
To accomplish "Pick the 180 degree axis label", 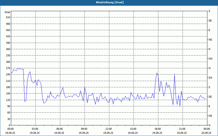I will (8, 87).
